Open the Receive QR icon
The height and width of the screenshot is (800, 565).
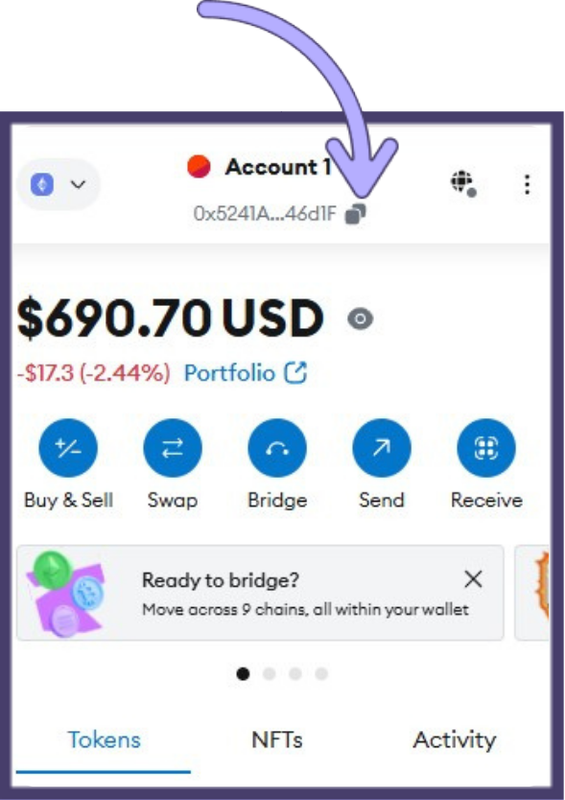coord(486,448)
